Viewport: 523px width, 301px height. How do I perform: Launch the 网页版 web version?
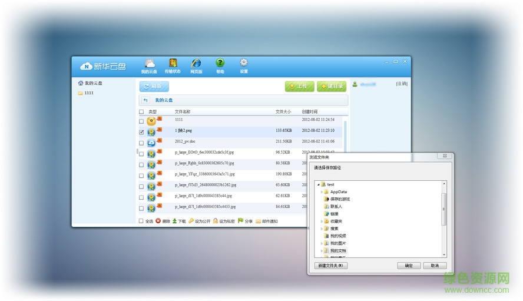click(196, 65)
